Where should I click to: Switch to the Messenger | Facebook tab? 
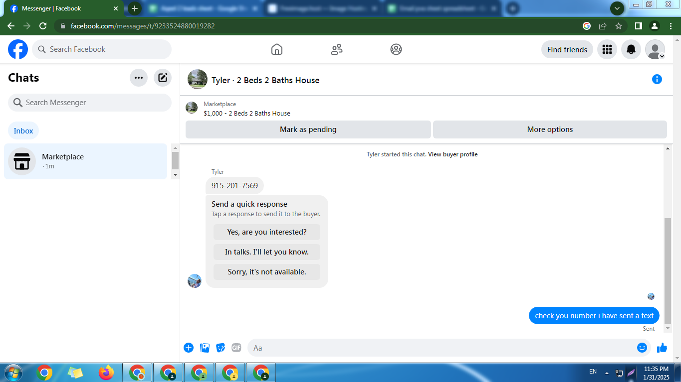[65, 8]
